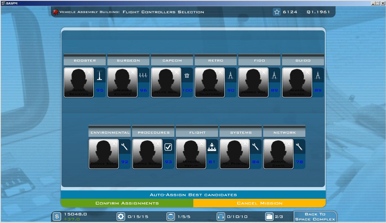Click the red bug logo in the title bar
This screenshot has width=386, height=223.
(56, 12)
